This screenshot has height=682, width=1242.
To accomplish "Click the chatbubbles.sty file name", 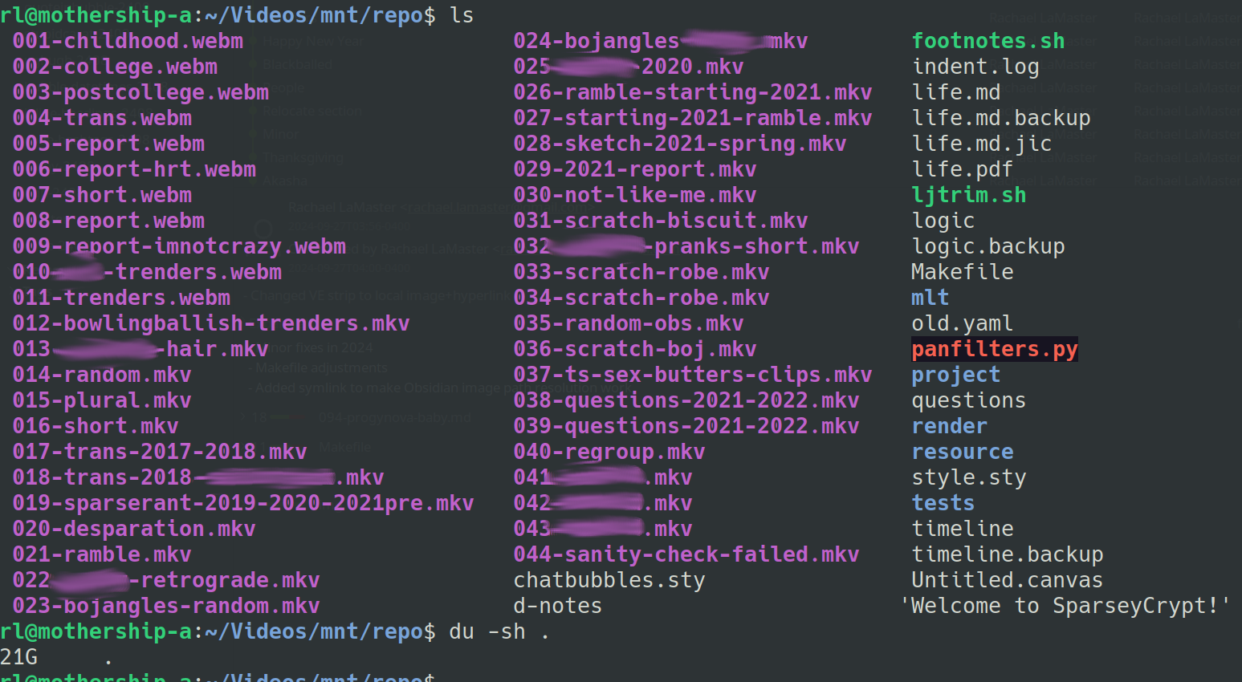I will (x=609, y=580).
